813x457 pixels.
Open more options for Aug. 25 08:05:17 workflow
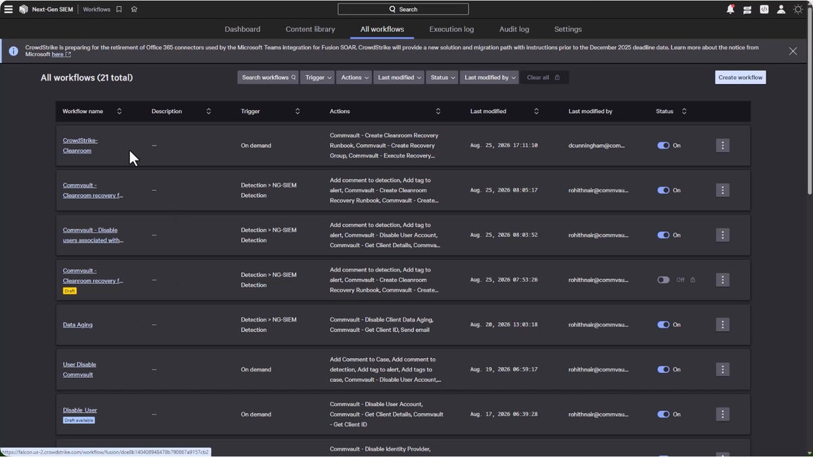click(723, 190)
